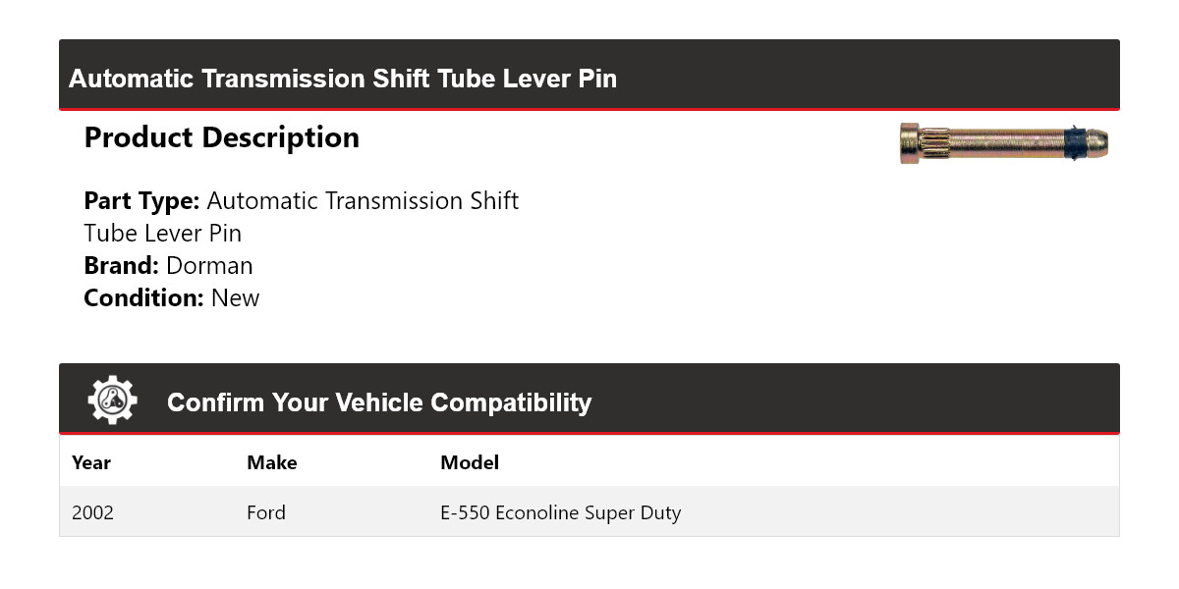Viewport: 1179px width, 589px height.
Task: Select the E-550 Econoline Super Duty cell
Action: pyautogui.click(x=561, y=512)
